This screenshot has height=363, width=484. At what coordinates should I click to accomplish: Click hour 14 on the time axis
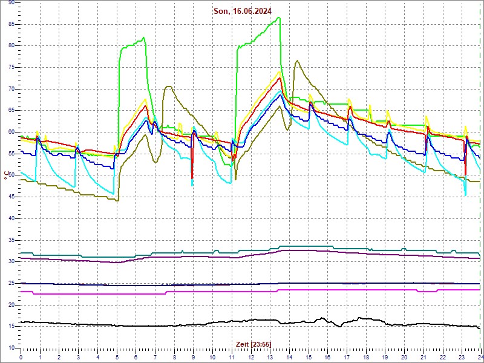[x=289, y=357]
